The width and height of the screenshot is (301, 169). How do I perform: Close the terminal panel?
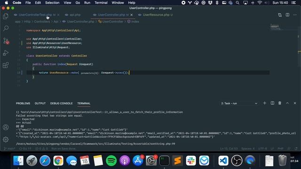(295, 103)
